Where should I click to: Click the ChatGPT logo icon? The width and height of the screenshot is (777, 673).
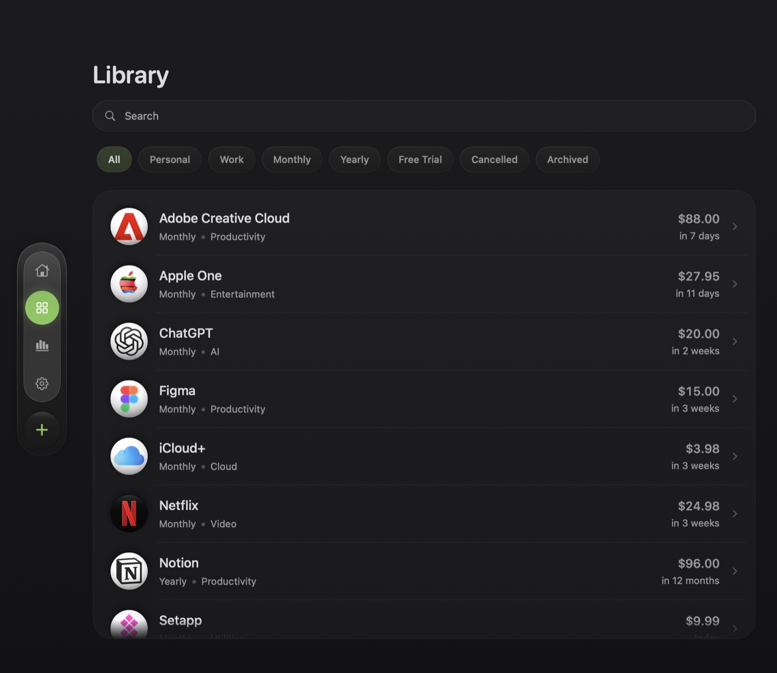tap(129, 341)
